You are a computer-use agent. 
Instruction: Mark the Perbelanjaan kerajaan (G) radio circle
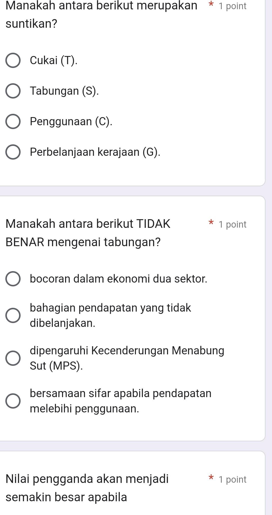pos(13,152)
